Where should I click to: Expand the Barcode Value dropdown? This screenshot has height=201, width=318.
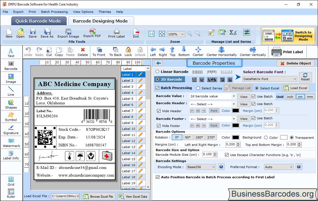[x=234, y=96]
